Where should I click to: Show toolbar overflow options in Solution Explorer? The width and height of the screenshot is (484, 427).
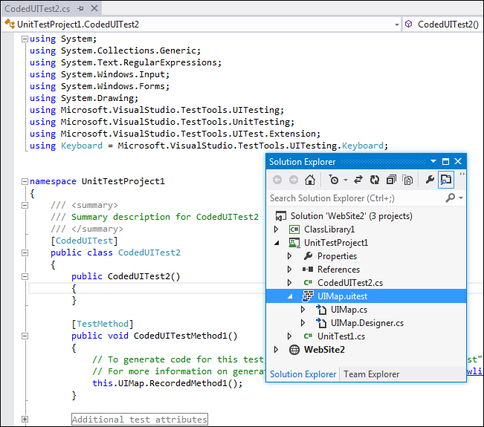click(462, 175)
